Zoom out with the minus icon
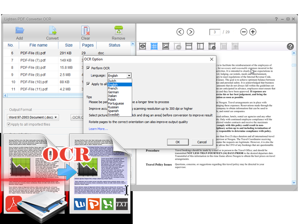The height and width of the screenshot is (224, 299). [244, 32]
